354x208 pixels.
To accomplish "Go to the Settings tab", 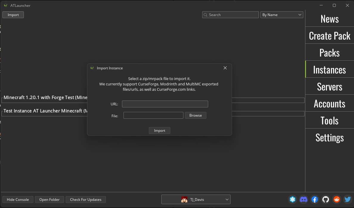I will (330, 137).
